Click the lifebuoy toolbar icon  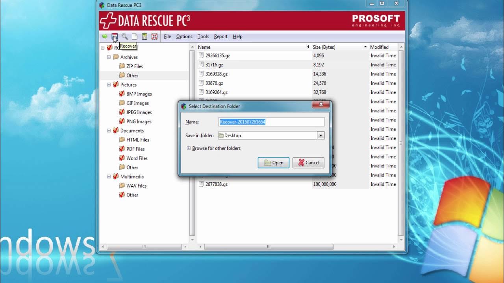coord(154,37)
